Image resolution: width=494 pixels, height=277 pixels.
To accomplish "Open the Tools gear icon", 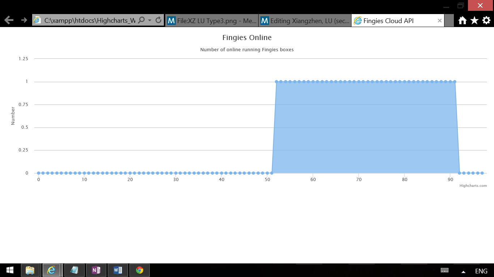I will click(486, 21).
